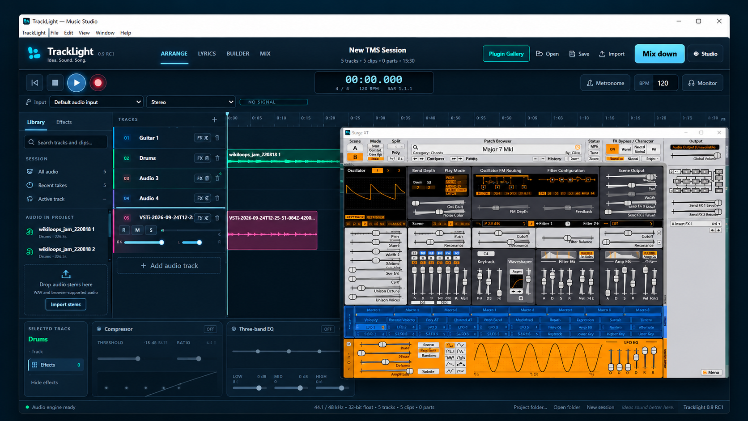Click the track 05 pan slider handle
This screenshot has width=748, height=421.
click(200, 242)
